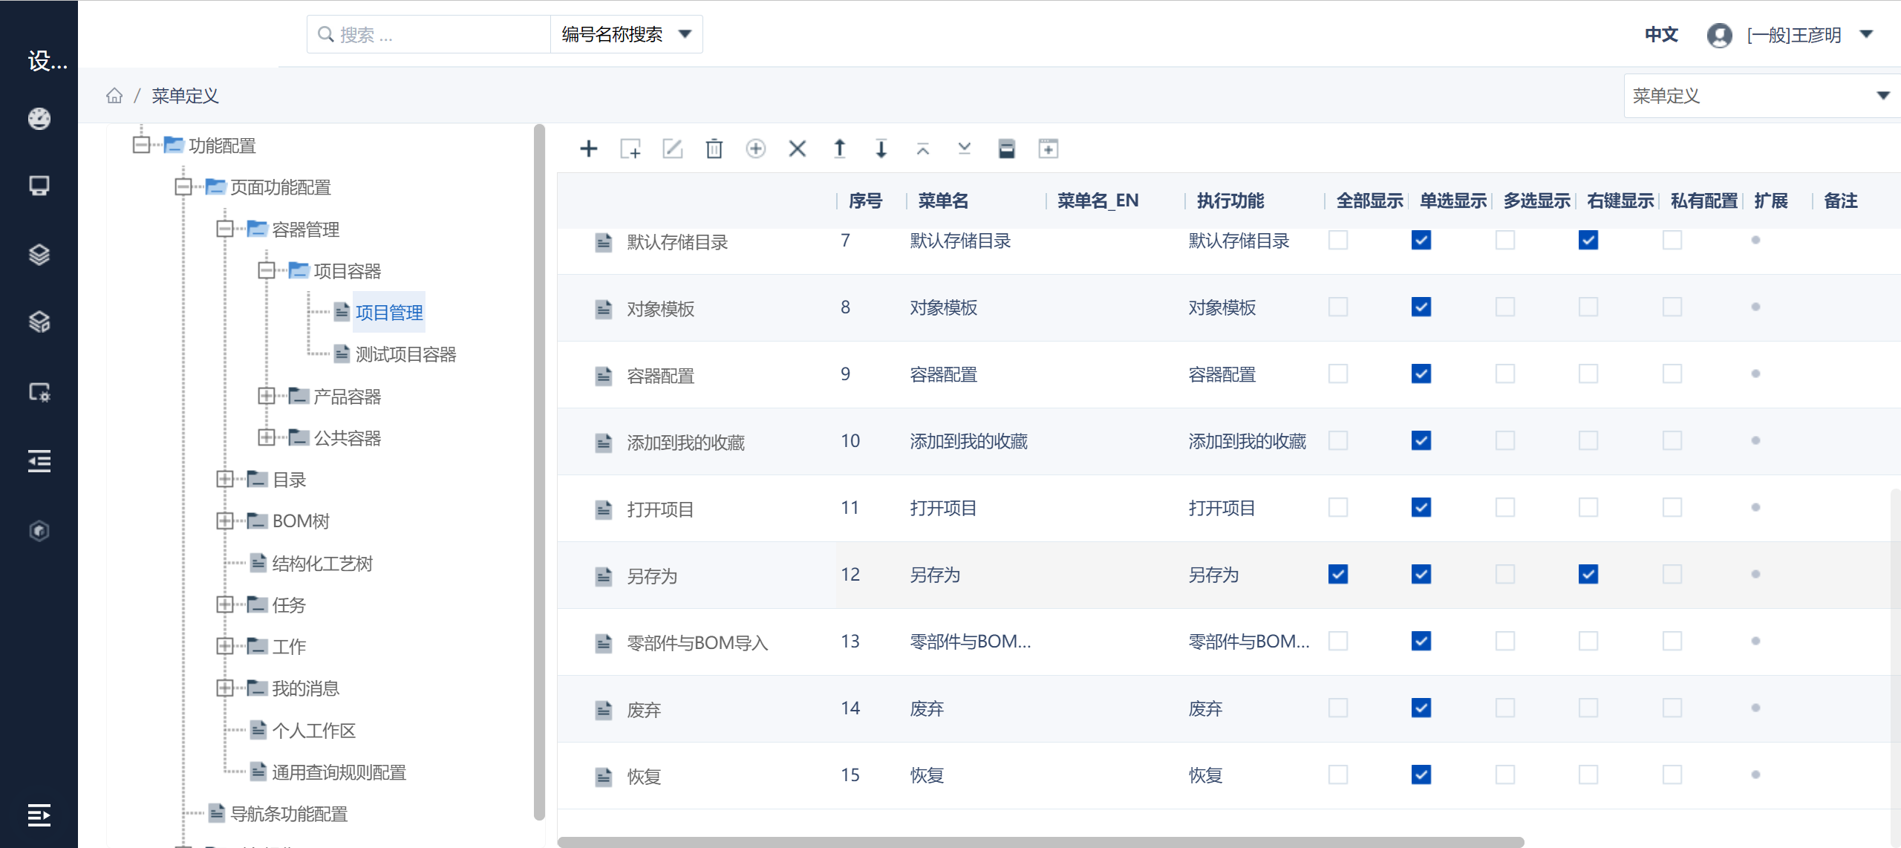1901x848 pixels.
Task: Click the edit pencil toolbar icon
Action: click(672, 149)
